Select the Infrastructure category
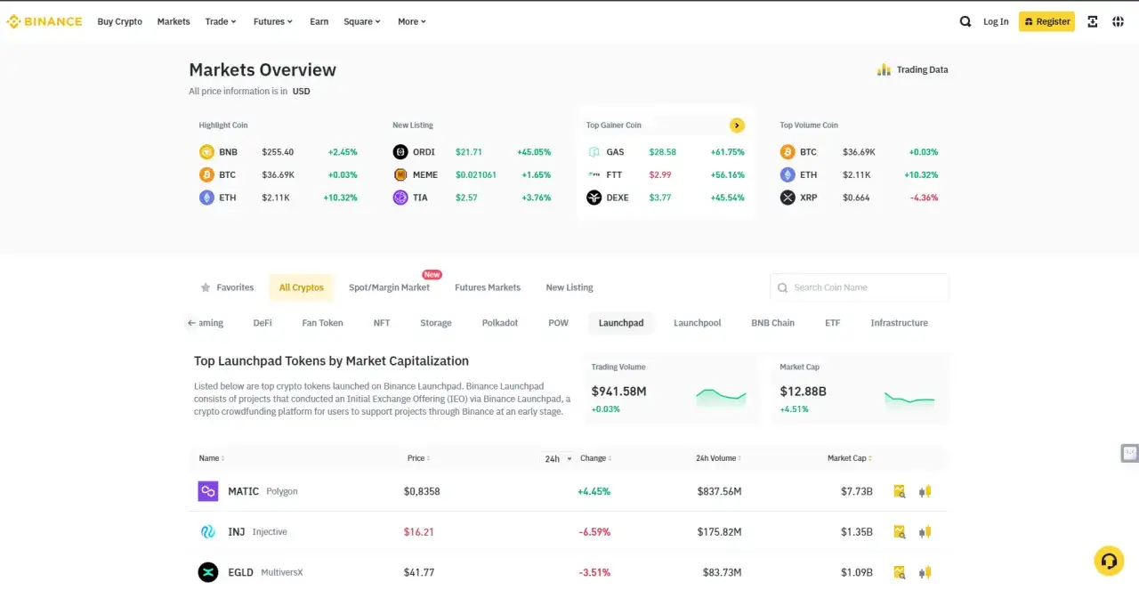 (899, 323)
